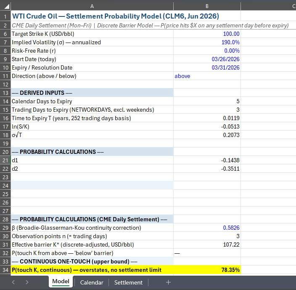Image resolution: width=296 pixels, height=290 pixels.
Task: Select column A header
Action: [92, 6]
